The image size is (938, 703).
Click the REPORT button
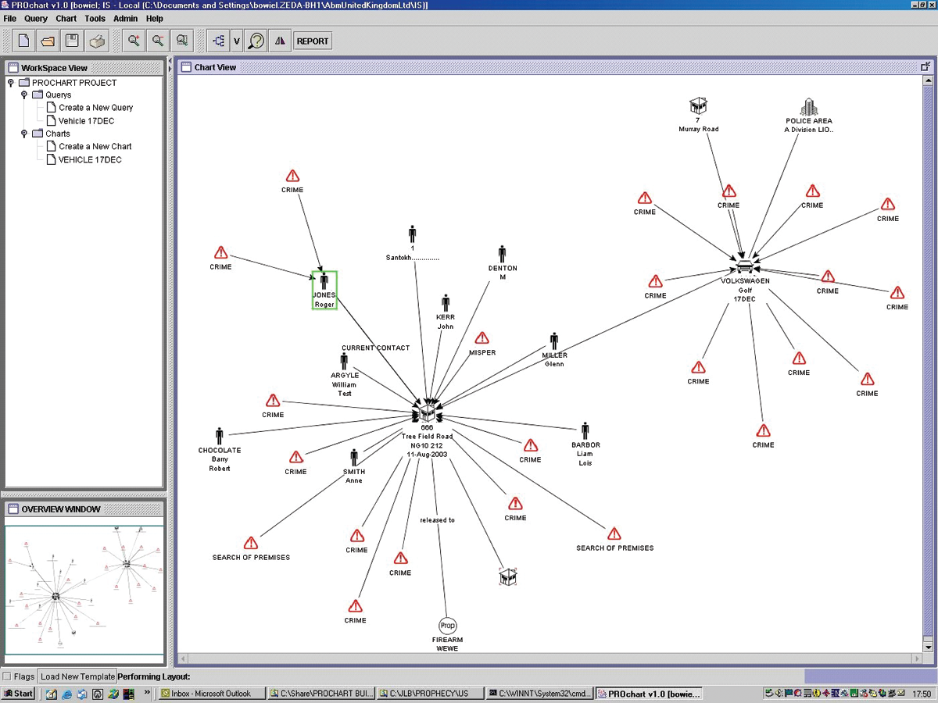point(312,41)
